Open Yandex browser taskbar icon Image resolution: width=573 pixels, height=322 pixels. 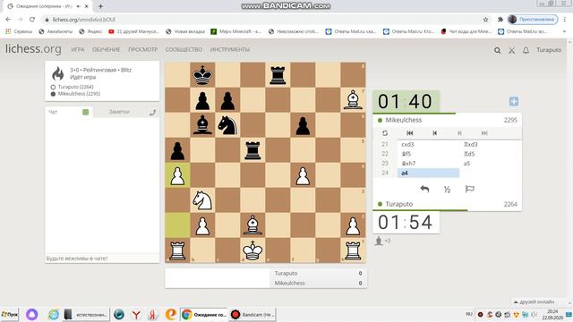pyautogui.click(x=136, y=314)
